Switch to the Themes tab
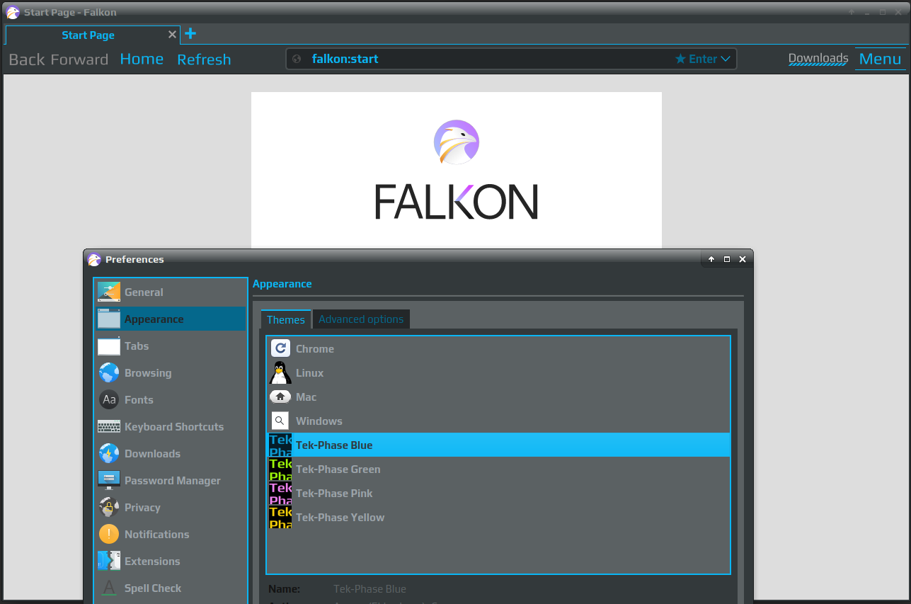 click(x=286, y=319)
